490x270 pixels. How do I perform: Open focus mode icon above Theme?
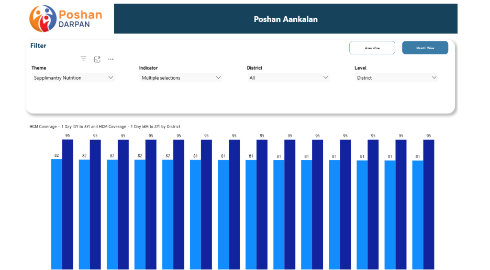(x=97, y=59)
